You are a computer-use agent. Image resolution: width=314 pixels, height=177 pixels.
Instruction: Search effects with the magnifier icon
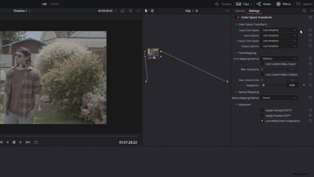point(305,11)
